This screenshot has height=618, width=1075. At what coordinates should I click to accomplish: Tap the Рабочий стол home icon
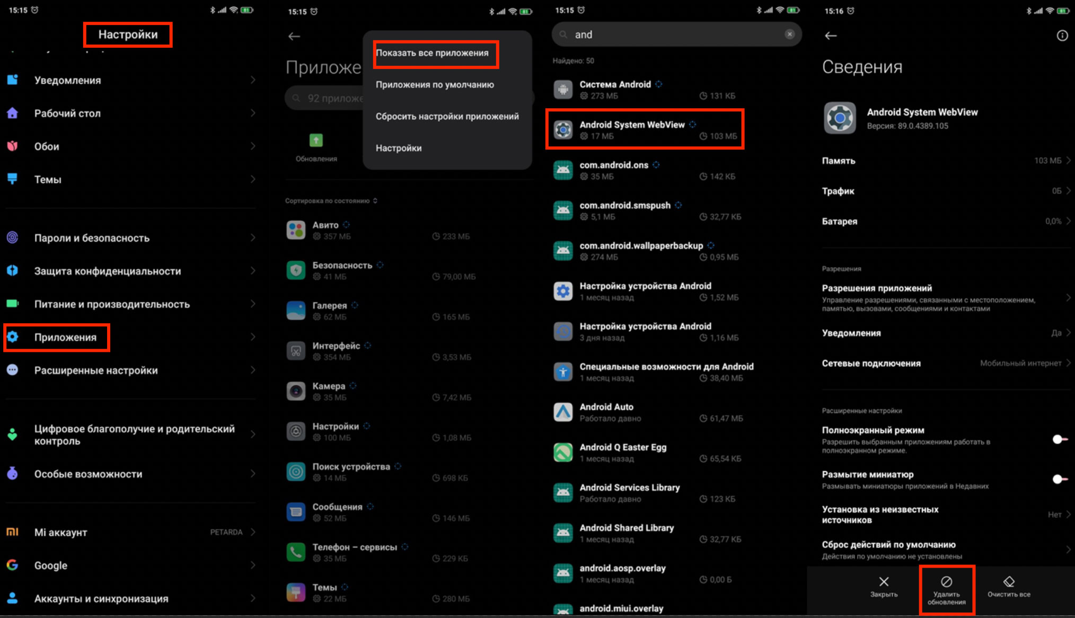tap(13, 113)
